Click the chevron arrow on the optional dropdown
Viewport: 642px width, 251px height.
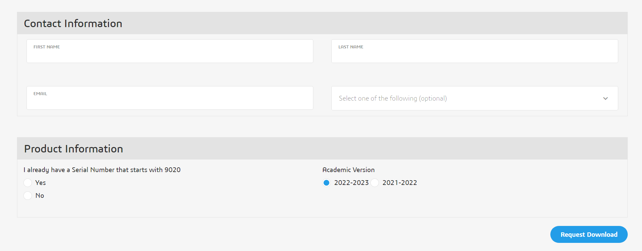(x=605, y=99)
